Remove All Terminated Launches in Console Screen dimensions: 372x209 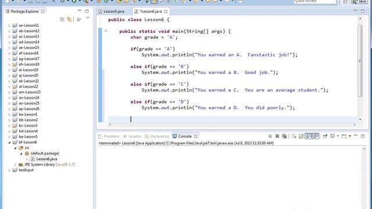click(x=284, y=136)
